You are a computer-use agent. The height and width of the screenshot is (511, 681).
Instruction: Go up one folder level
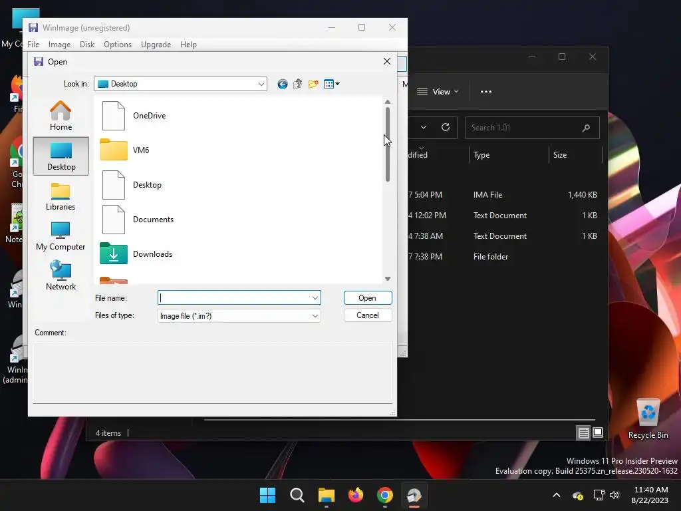297,84
